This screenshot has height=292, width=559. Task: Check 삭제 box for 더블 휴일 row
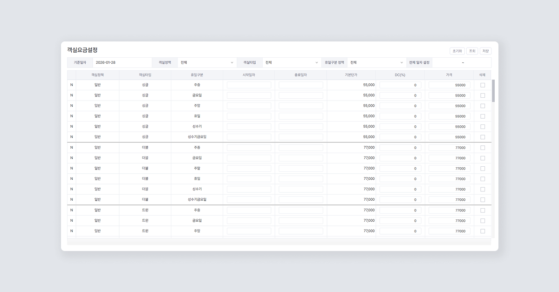coord(483,179)
